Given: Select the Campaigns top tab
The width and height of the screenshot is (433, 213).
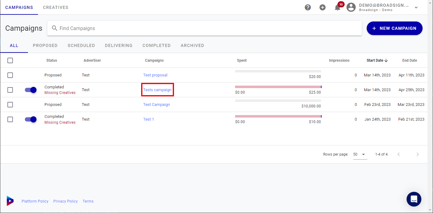Looking at the screenshot, I should 19,7.
